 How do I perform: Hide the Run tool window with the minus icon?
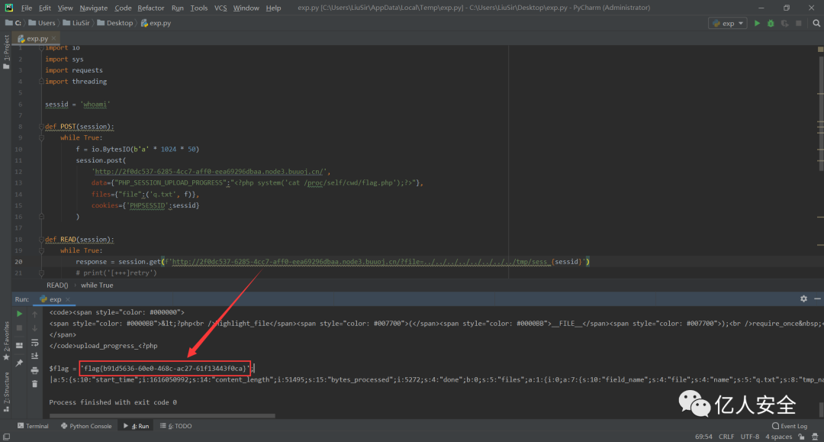(x=817, y=298)
